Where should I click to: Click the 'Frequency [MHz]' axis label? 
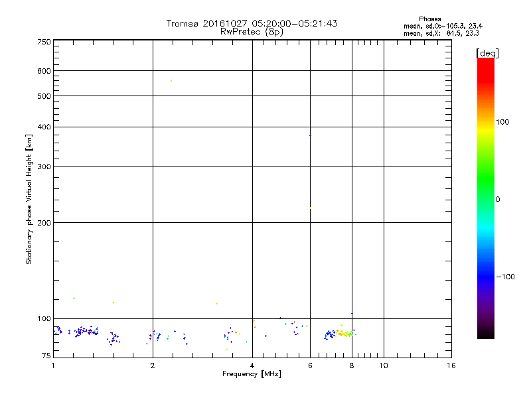(252, 374)
